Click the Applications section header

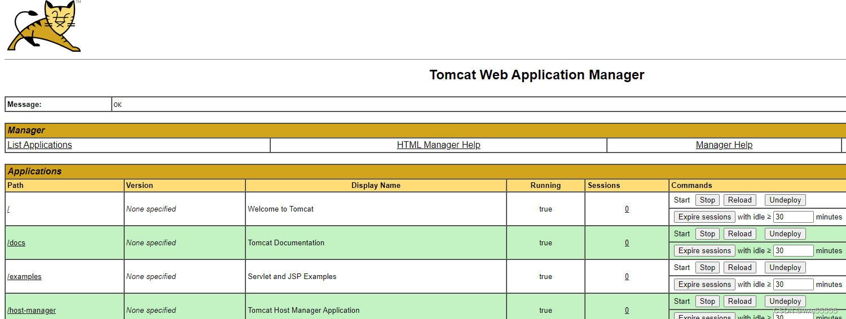click(x=34, y=172)
